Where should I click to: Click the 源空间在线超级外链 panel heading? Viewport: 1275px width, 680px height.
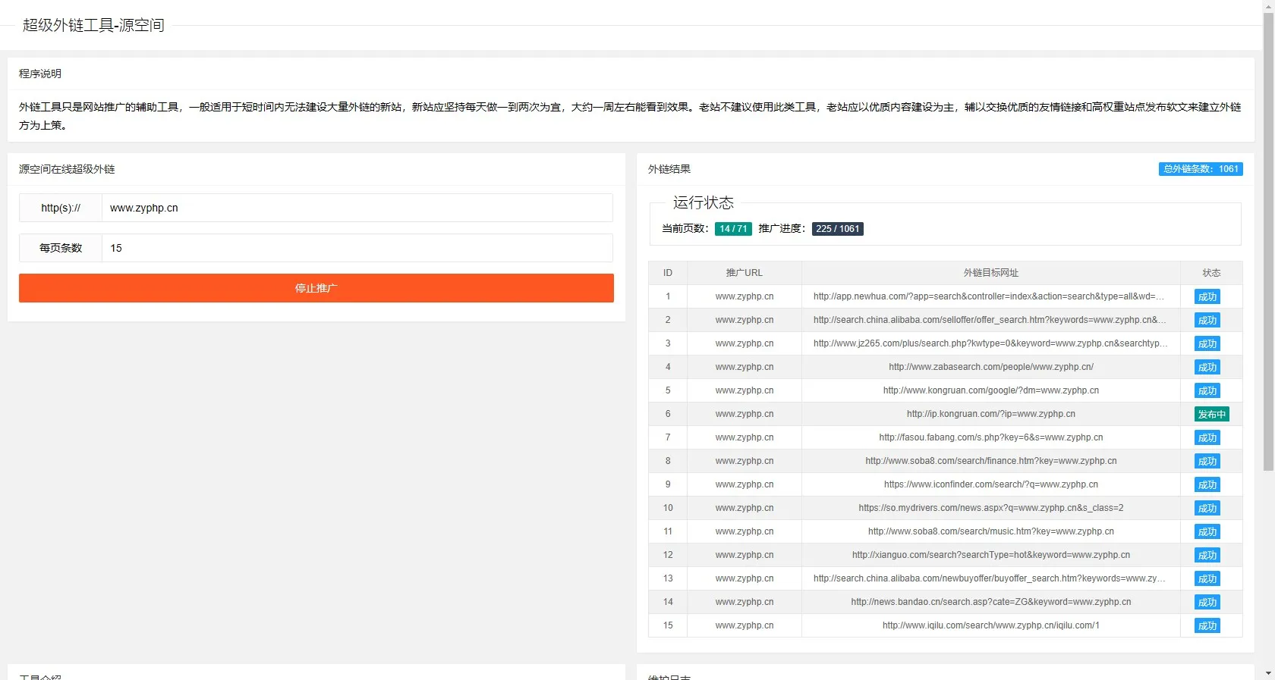click(x=67, y=169)
